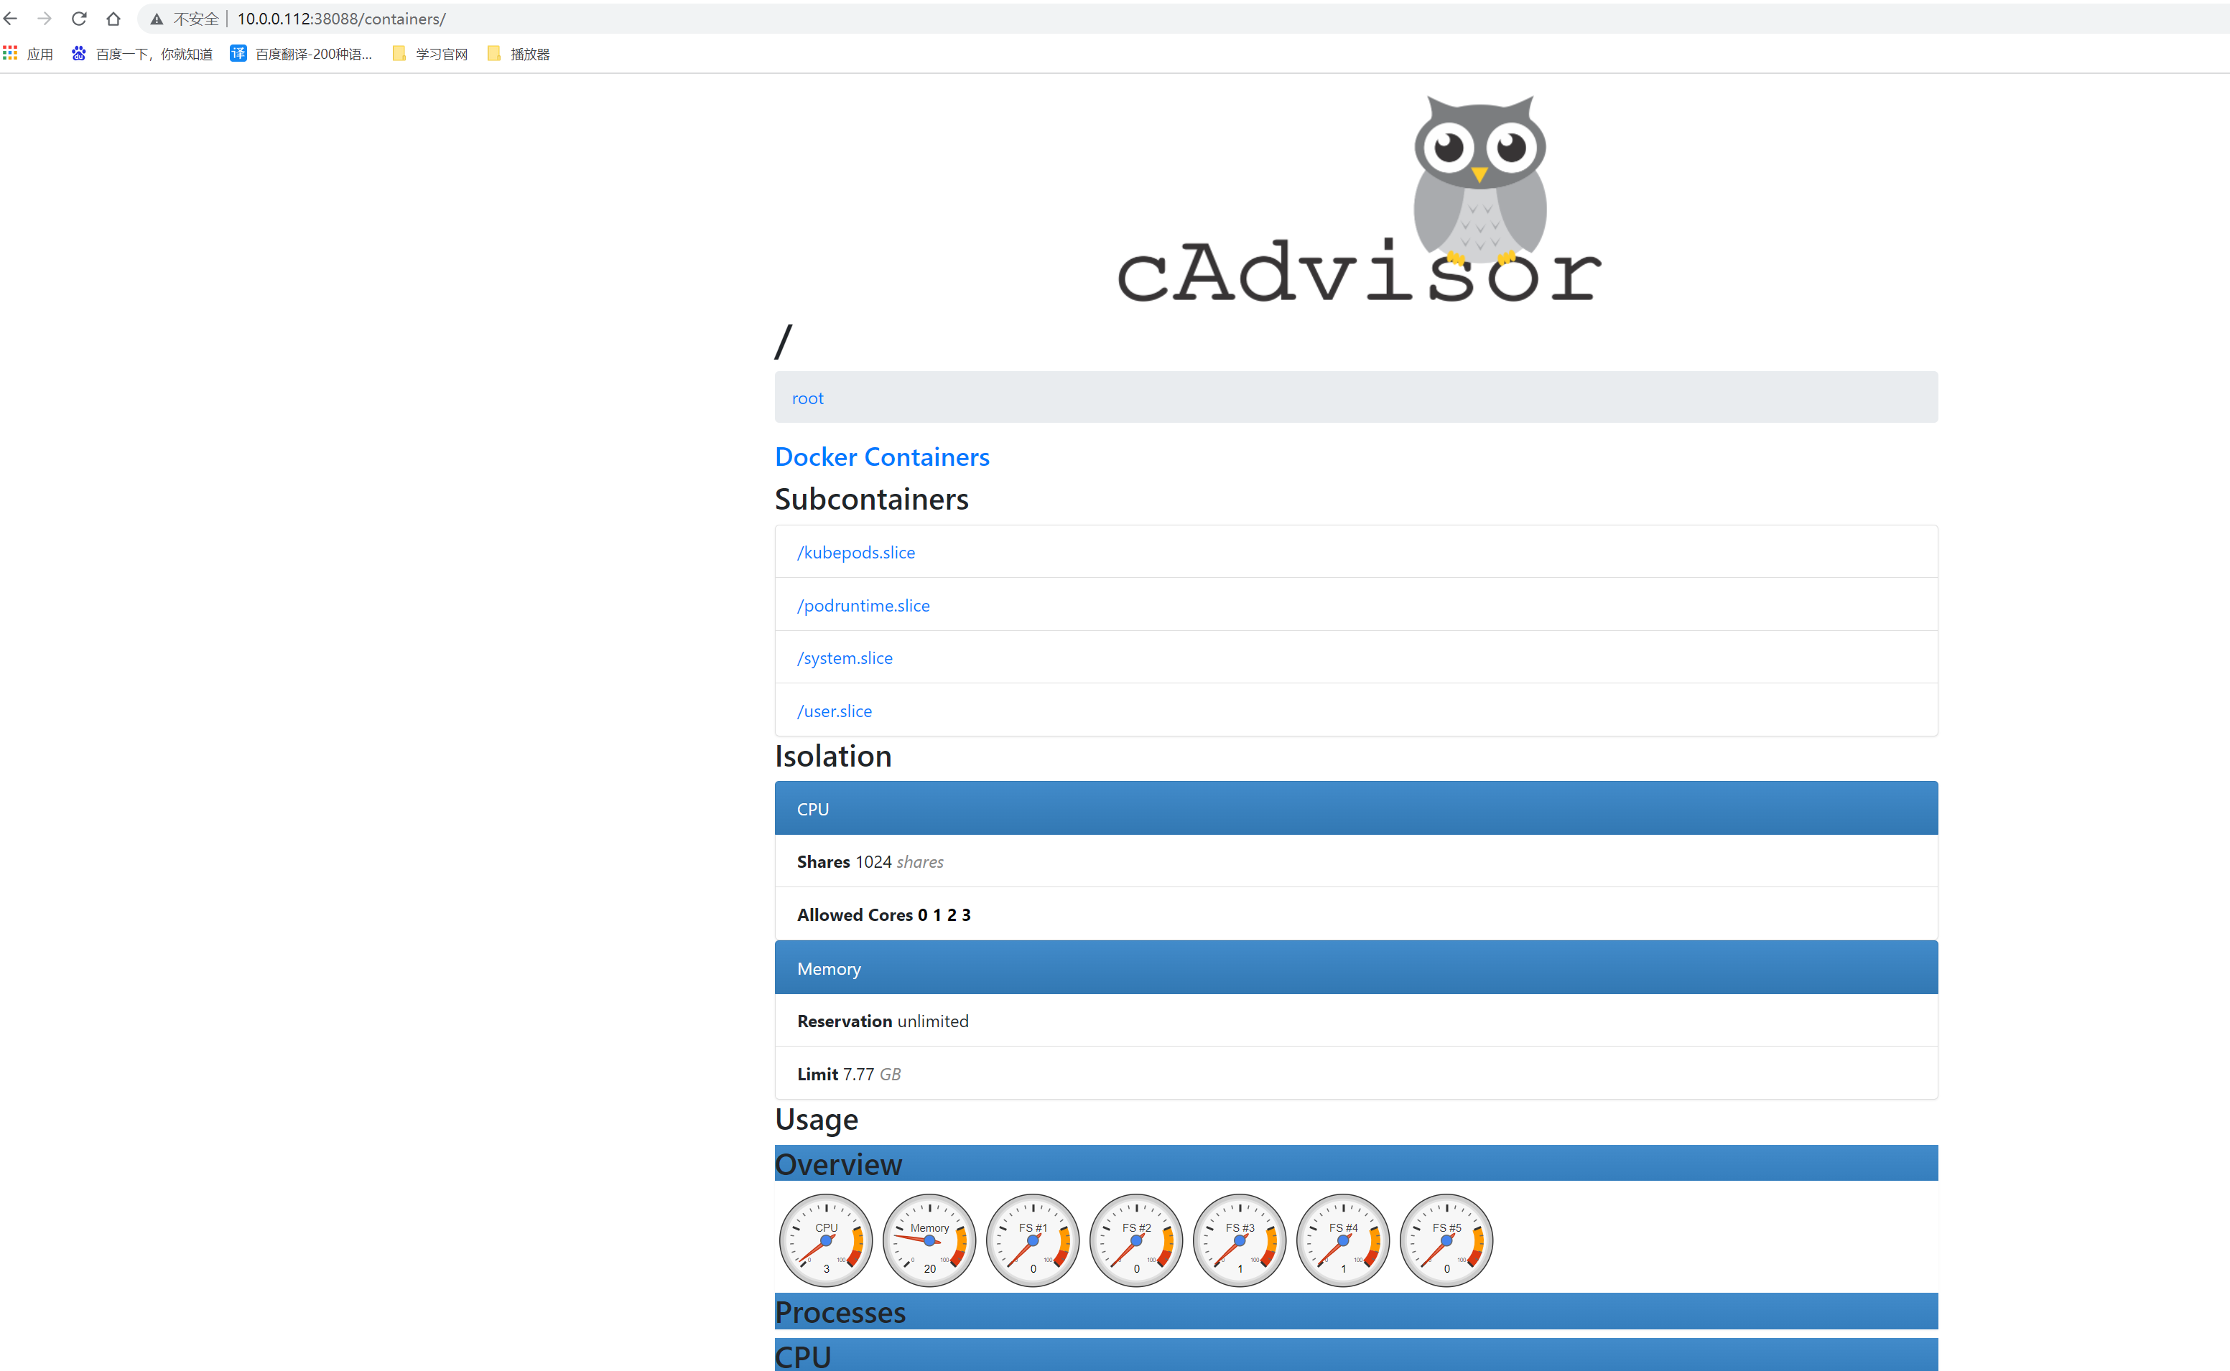Click the FS #2 gauge dial
The height and width of the screenshot is (1371, 2230).
(1136, 1240)
